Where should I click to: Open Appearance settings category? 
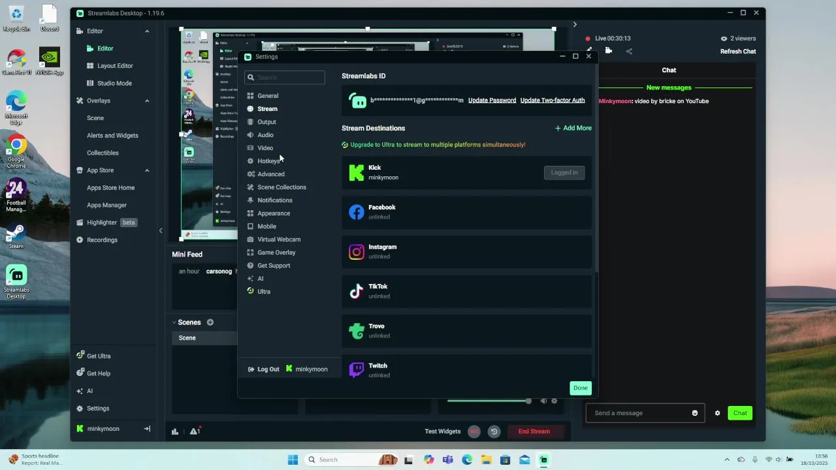274,213
